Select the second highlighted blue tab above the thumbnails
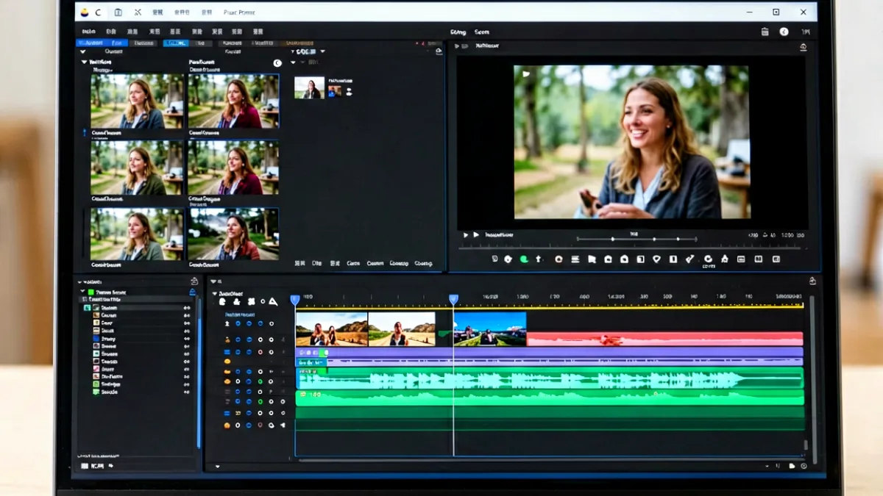This screenshot has width=883, height=496. (x=176, y=43)
